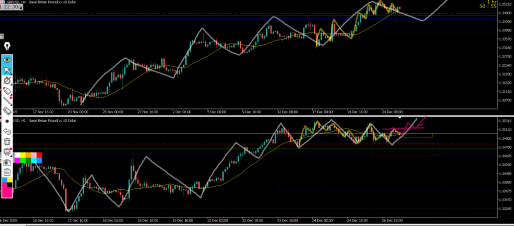
Task: Click the 17 Dec 10:00 date on H1 chart
Action: pos(78,220)
